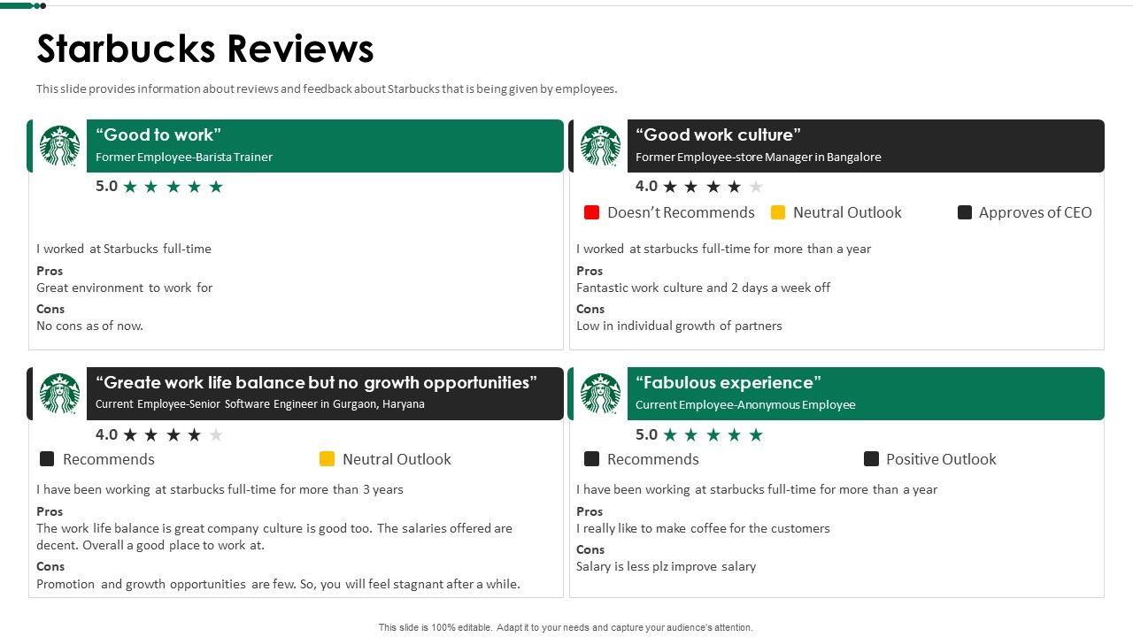Viewport: 1133px width, 637px height.
Task: Click "Current Employee-Anonymous Employee" subtitle
Action: 745,404
